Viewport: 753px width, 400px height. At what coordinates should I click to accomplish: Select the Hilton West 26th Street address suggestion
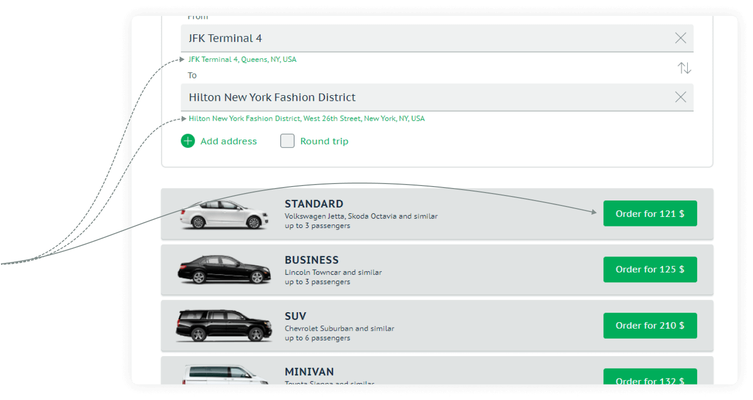pos(306,118)
